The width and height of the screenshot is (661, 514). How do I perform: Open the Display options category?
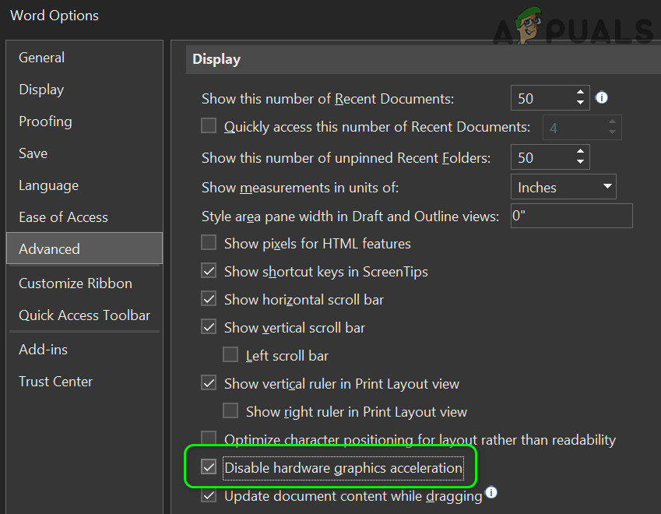point(84,90)
